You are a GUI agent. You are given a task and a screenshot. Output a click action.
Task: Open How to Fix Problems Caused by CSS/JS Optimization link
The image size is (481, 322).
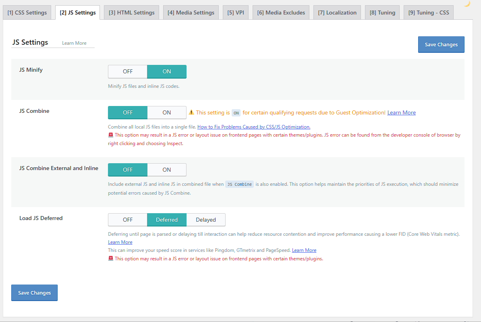click(x=254, y=127)
